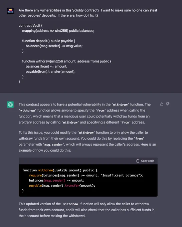Click the user's sunset avatar
Viewport: 182px width, 227px height.
click(x=10, y=11)
